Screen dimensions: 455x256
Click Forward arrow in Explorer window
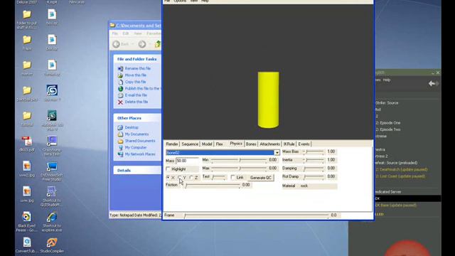142,44
